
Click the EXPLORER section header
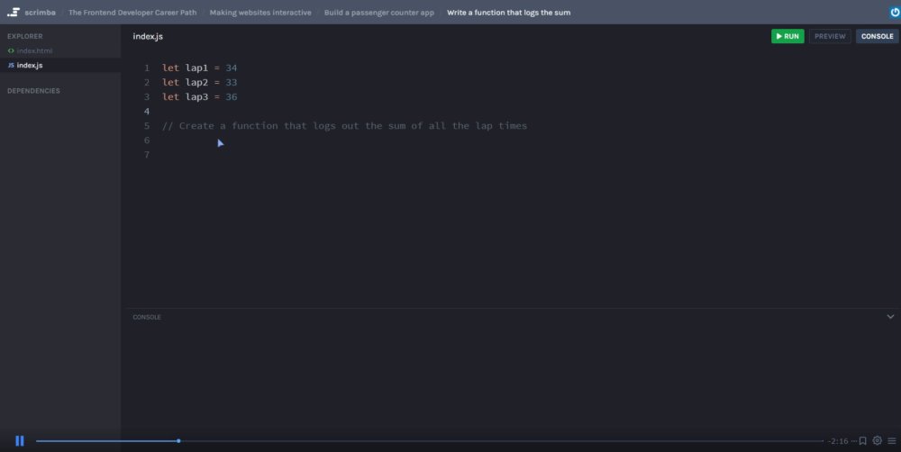(24, 36)
